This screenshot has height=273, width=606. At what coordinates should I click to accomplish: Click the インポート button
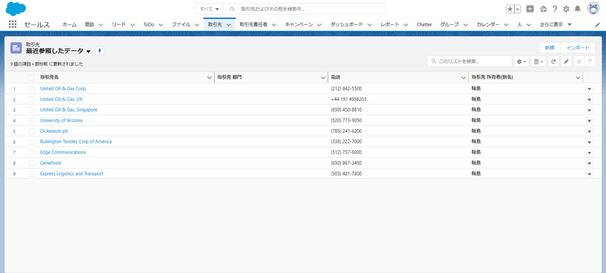pos(578,47)
